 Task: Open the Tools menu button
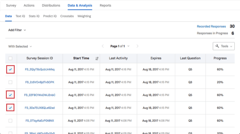[x=223, y=46]
